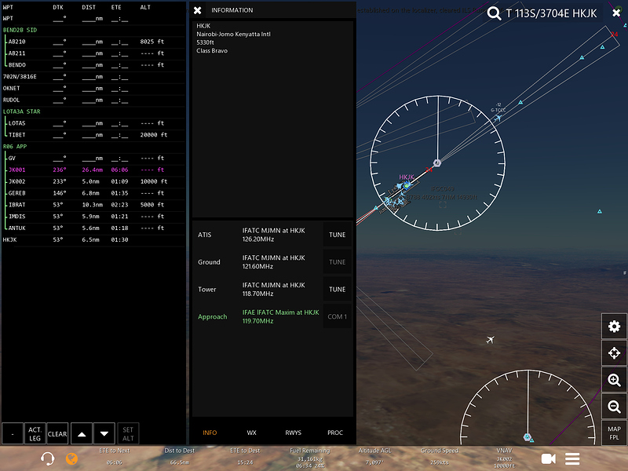Click the ETE to Next status item
Image resolution: width=628 pixels, height=471 pixels.
[115, 457]
